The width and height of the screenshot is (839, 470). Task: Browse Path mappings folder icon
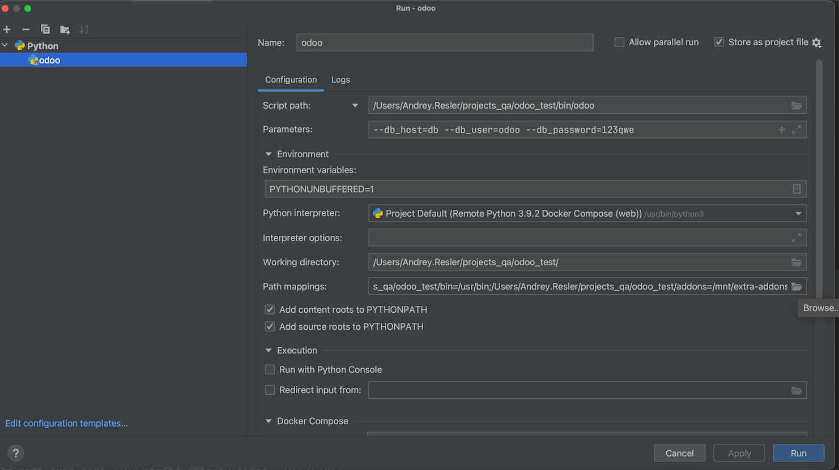click(x=797, y=286)
